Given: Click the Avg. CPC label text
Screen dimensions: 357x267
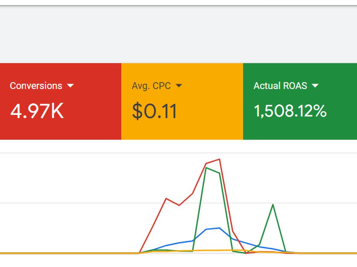Looking at the screenshot, I should click(151, 86).
